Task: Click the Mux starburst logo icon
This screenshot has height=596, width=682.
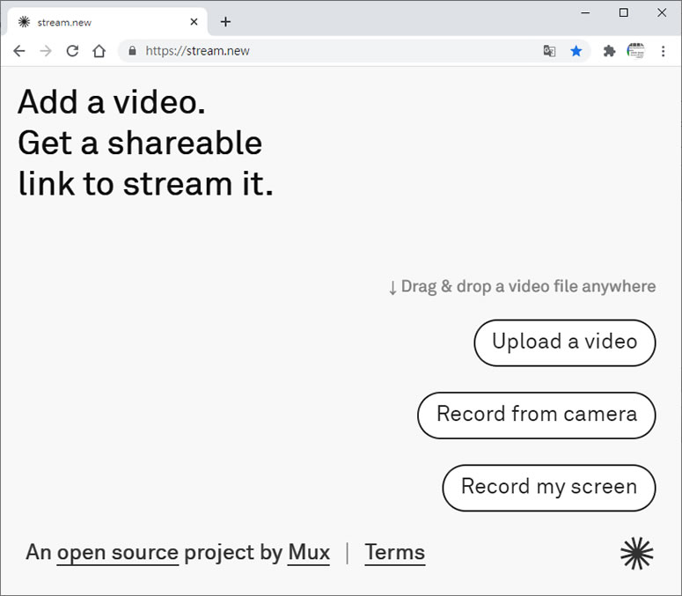Action: point(637,553)
